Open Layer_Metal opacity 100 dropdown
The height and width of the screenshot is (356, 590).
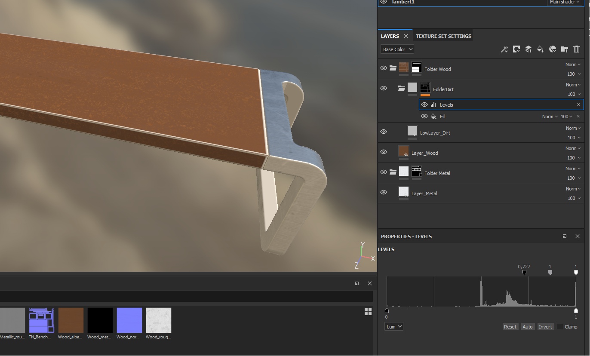click(x=574, y=198)
